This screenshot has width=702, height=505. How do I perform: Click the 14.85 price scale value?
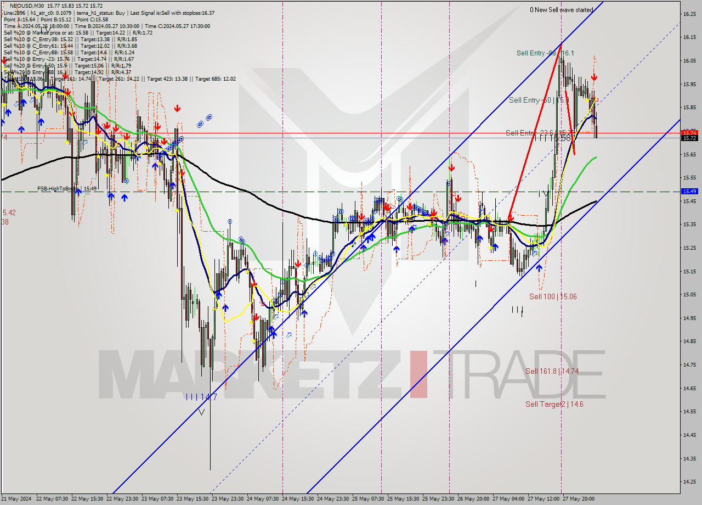689,341
